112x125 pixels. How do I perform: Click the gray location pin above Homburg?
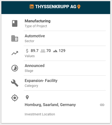coord(27,97)
